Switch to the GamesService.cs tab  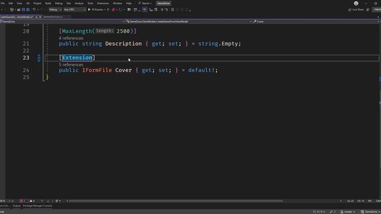click(x=53, y=17)
